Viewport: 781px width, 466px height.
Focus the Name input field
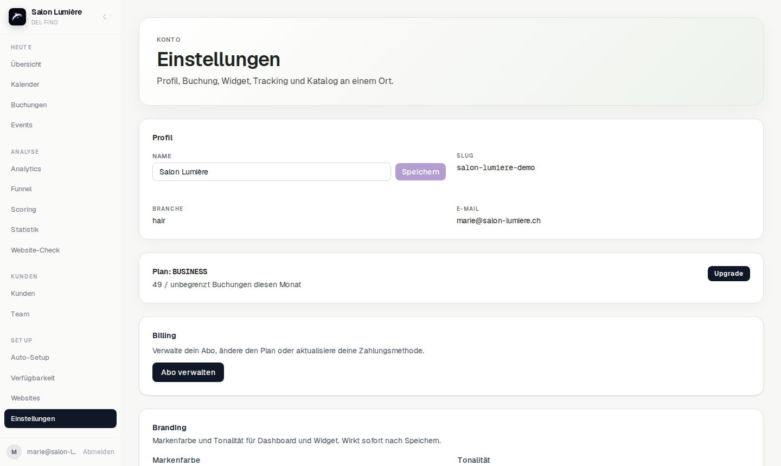(x=272, y=172)
